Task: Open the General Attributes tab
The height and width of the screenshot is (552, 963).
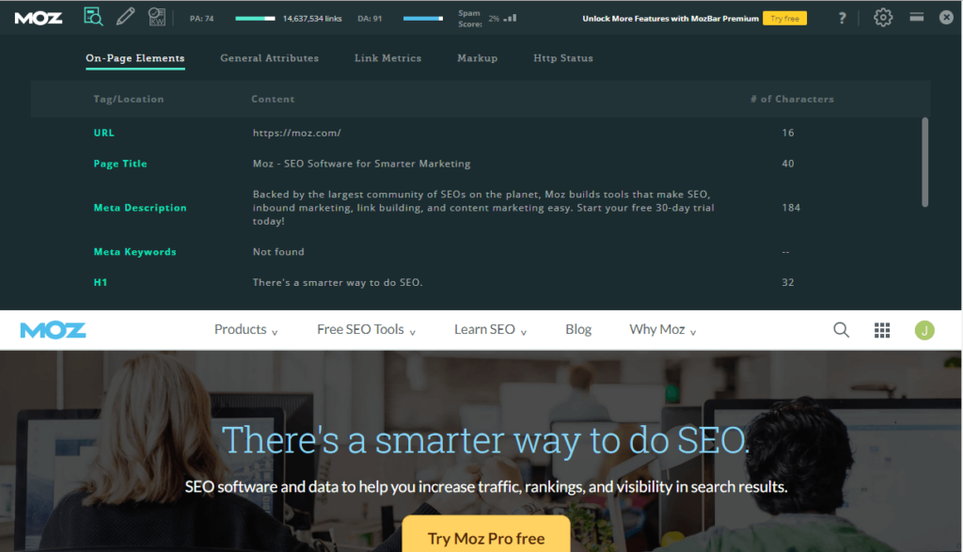Action: (x=269, y=57)
